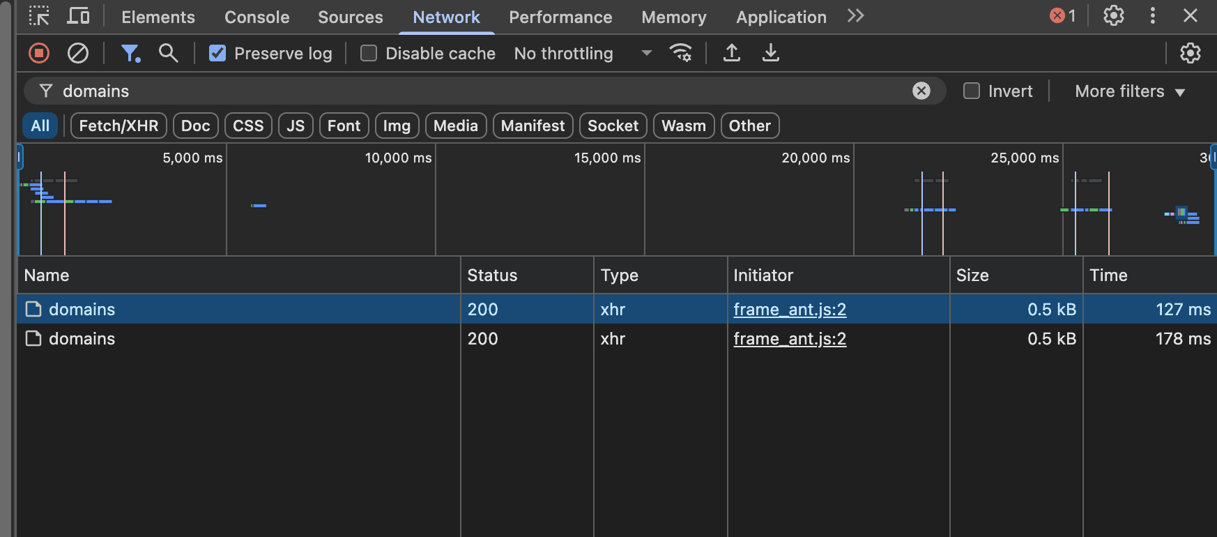Open network conditions wifi icon
The height and width of the screenshot is (537, 1217).
click(x=680, y=53)
